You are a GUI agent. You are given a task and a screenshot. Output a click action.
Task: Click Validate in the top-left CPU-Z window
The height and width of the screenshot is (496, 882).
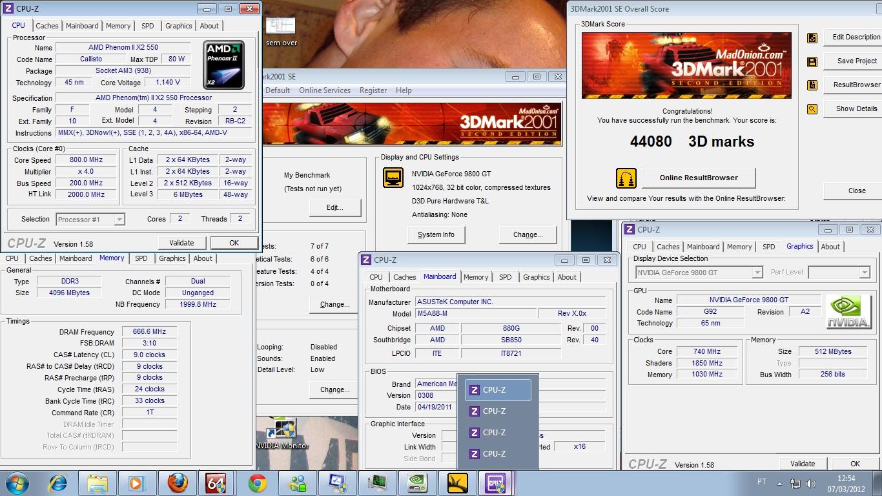181,243
